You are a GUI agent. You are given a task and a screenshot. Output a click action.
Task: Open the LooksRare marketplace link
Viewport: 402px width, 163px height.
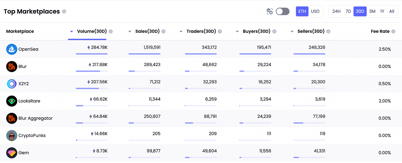tap(29, 101)
